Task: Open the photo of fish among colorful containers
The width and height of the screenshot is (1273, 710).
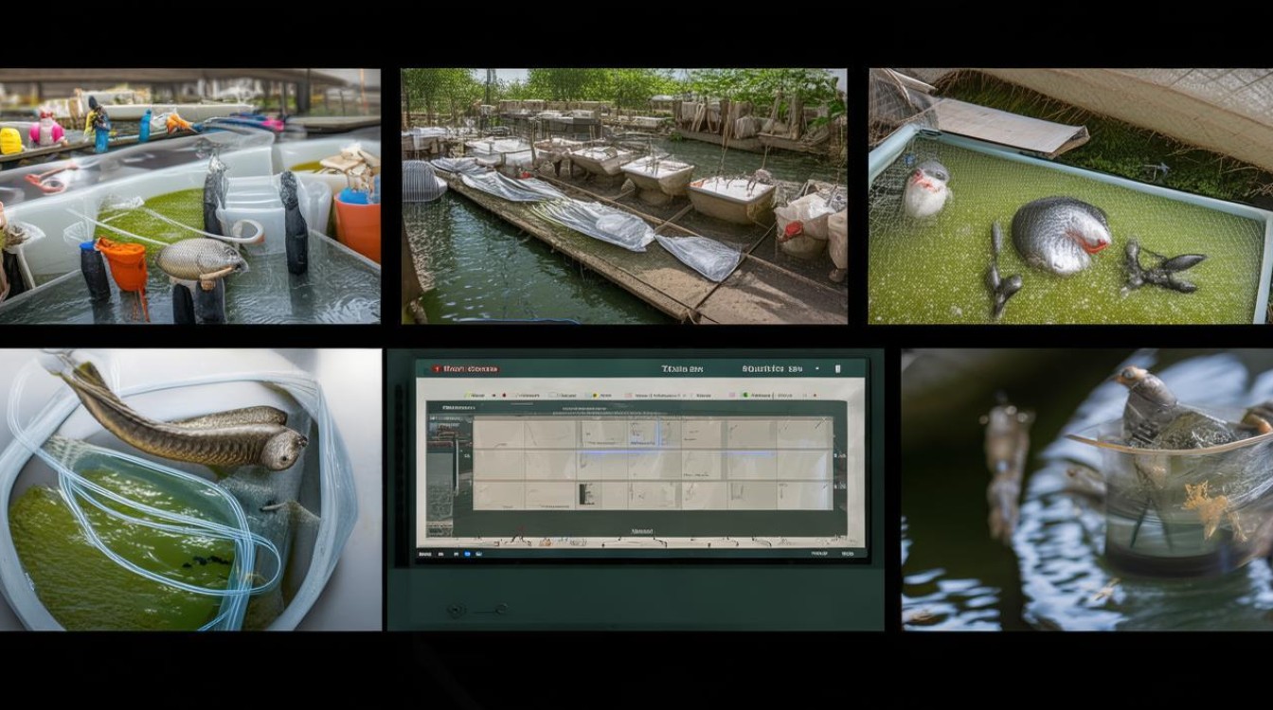Action: point(189,196)
